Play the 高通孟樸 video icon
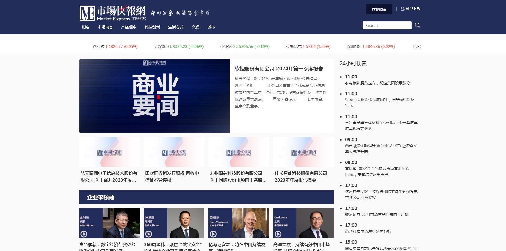The width and height of the screenshot is (506, 251). click(278, 234)
